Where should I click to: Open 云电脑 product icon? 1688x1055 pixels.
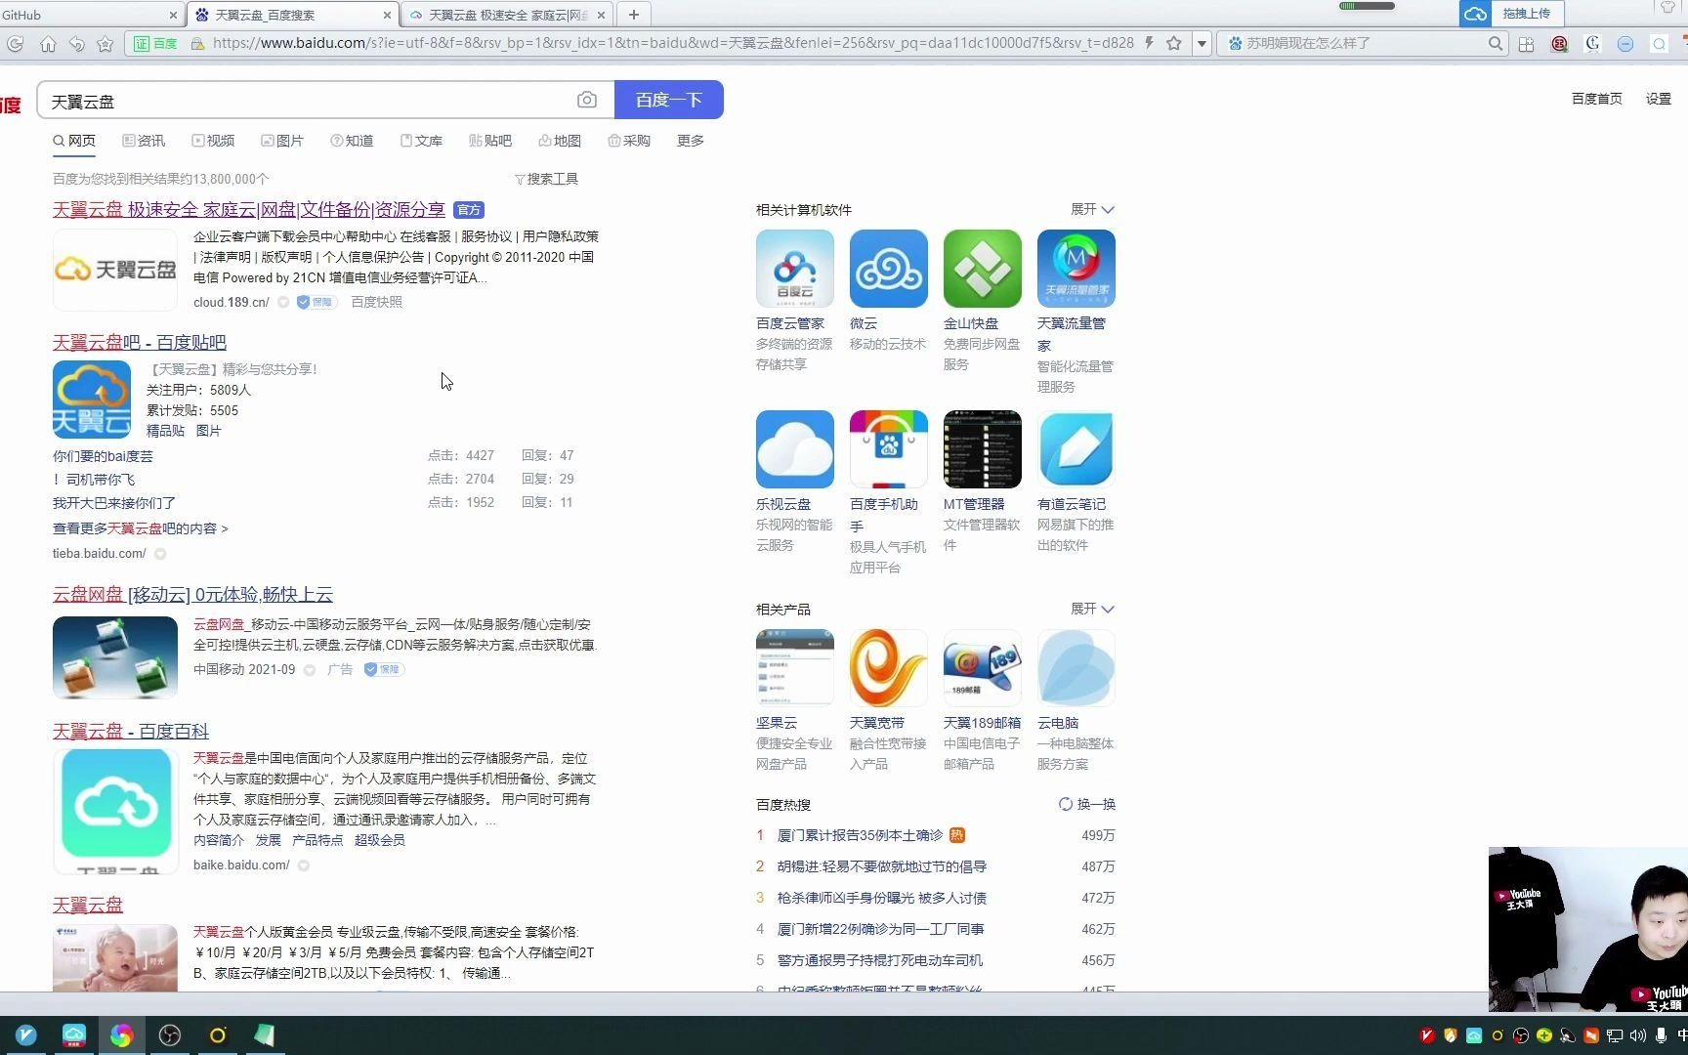coord(1076,668)
